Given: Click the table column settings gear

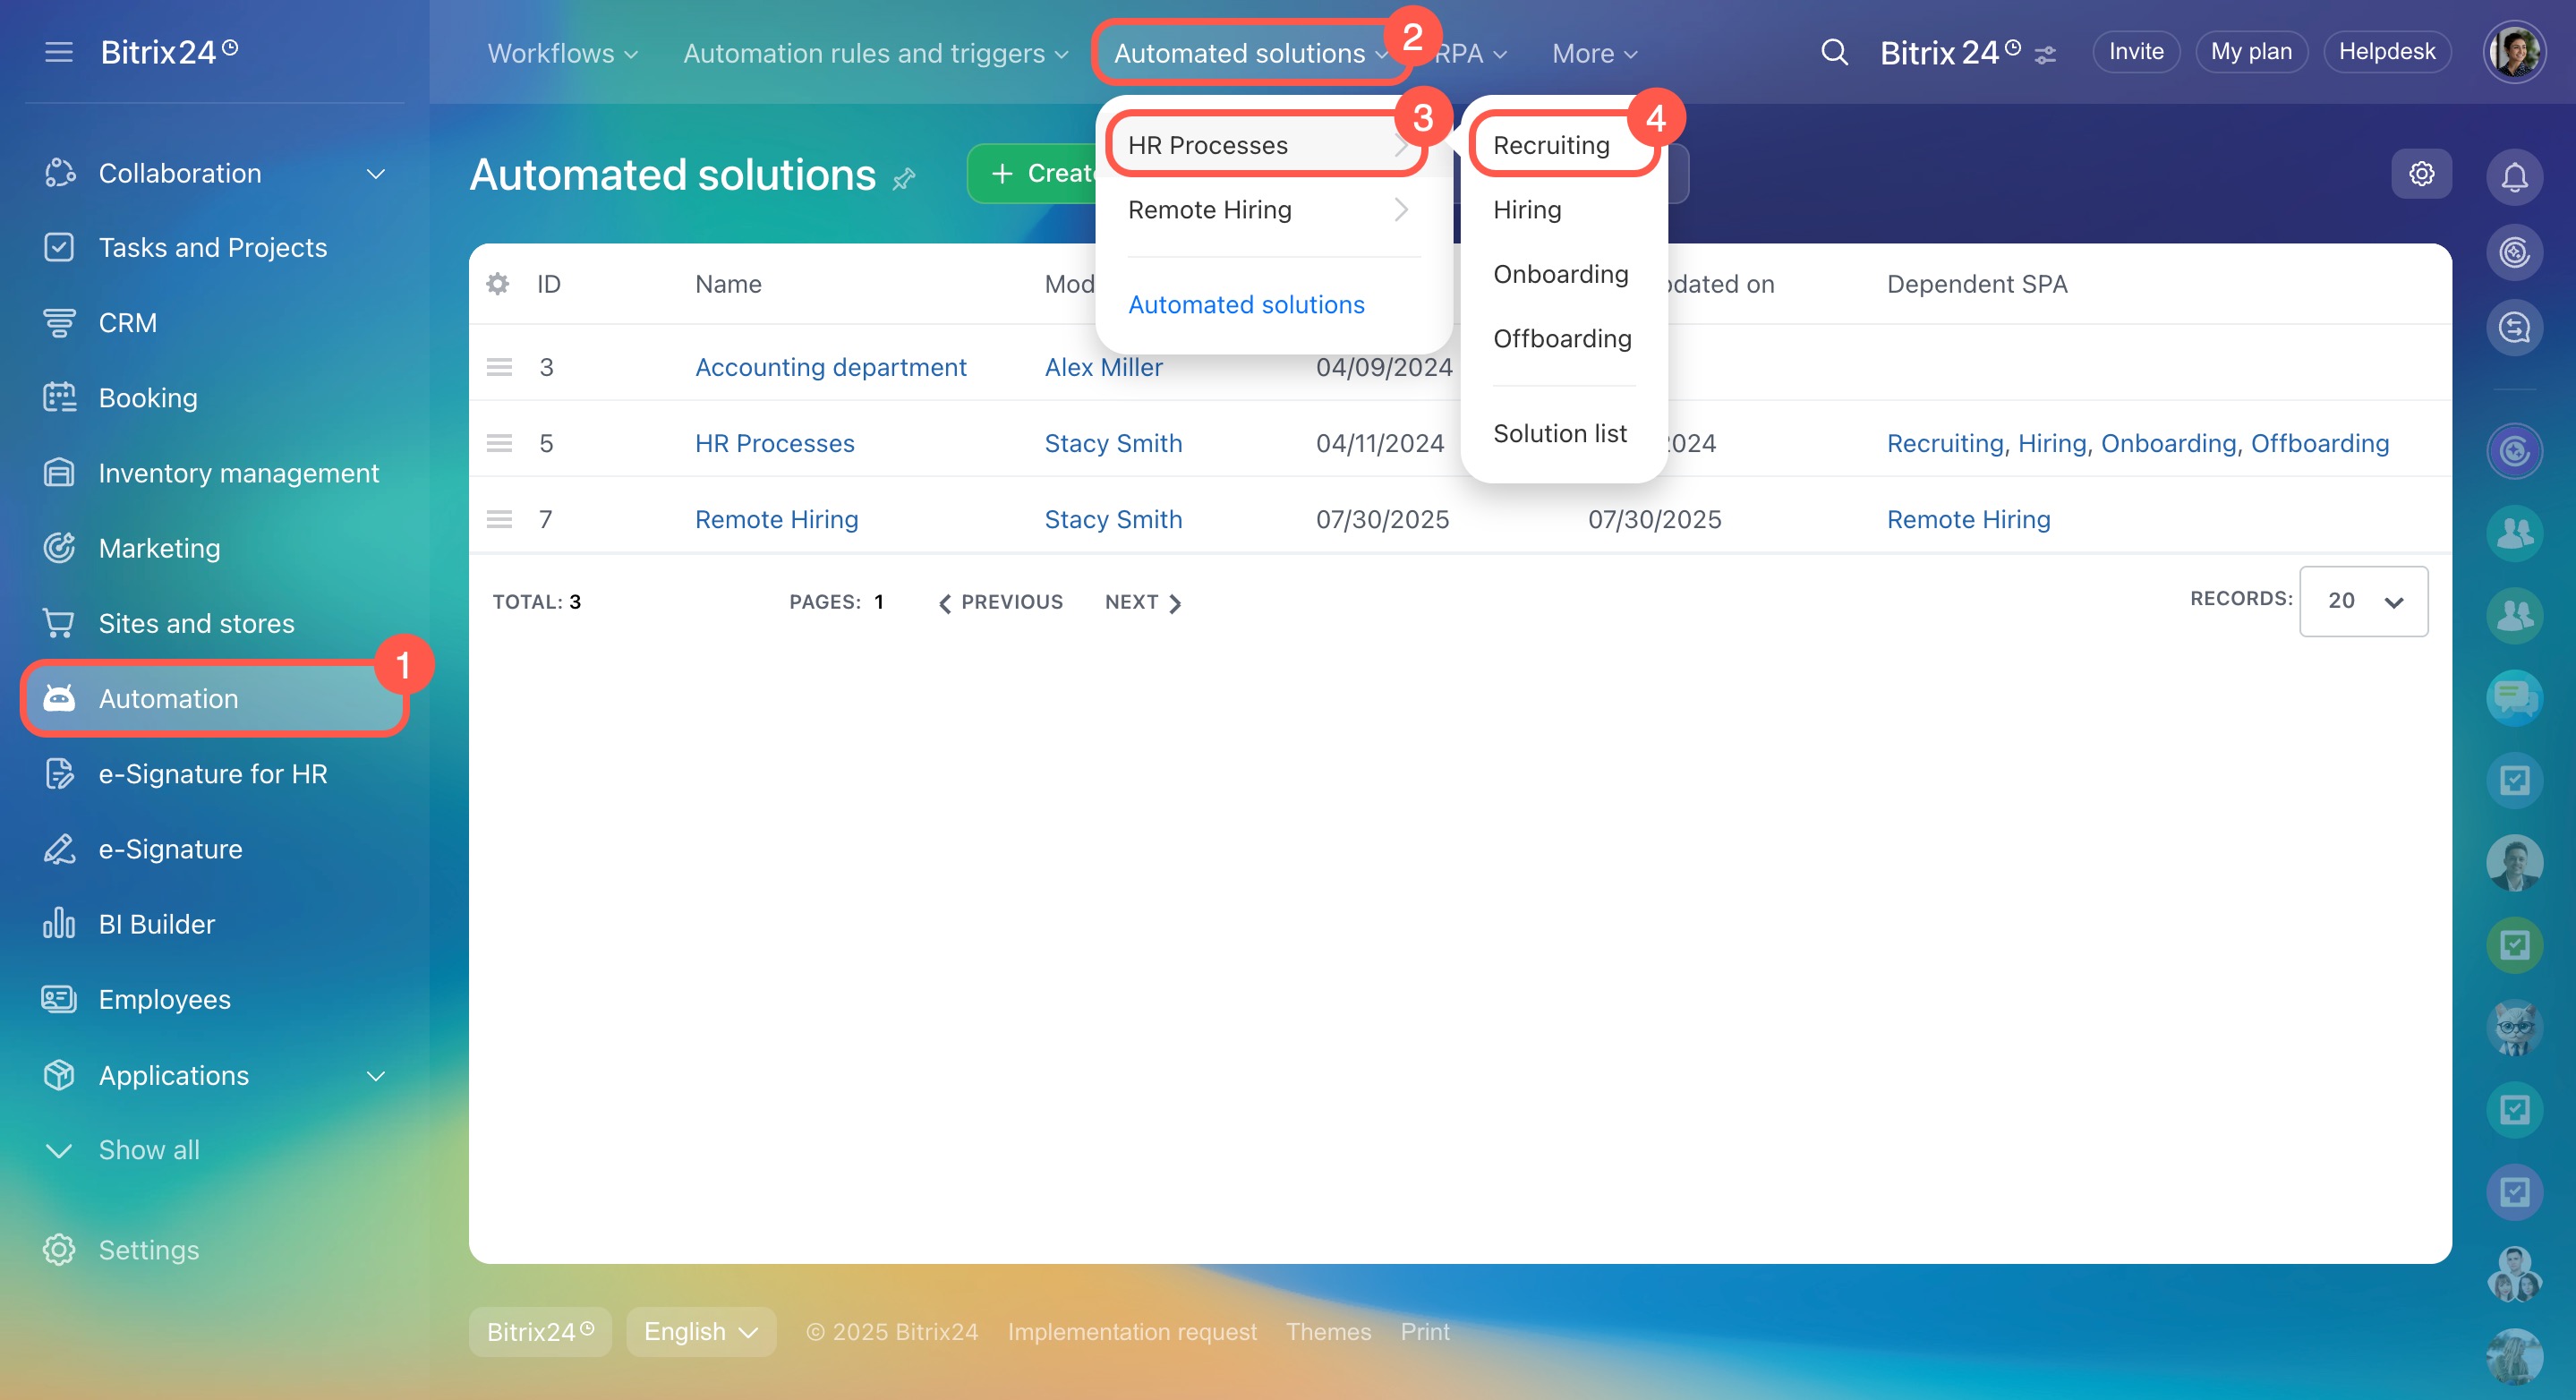Looking at the screenshot, I should [497, 284].
